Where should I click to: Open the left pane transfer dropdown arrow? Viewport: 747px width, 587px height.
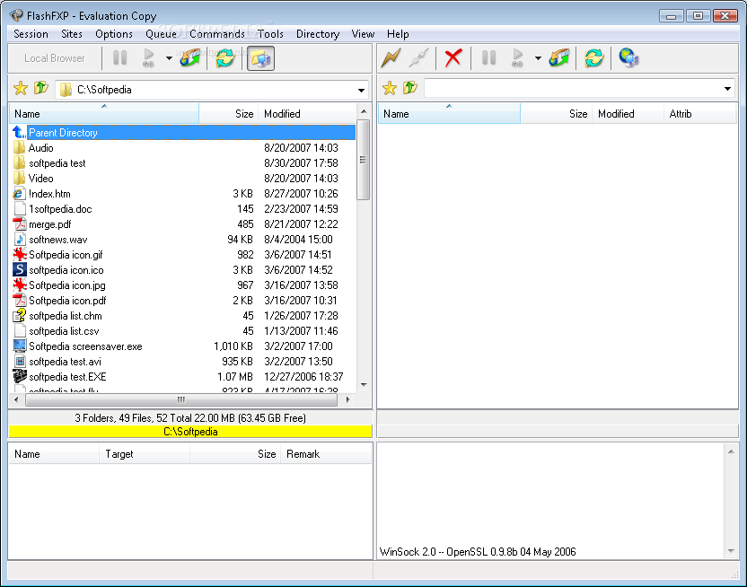tap(169, 58)
